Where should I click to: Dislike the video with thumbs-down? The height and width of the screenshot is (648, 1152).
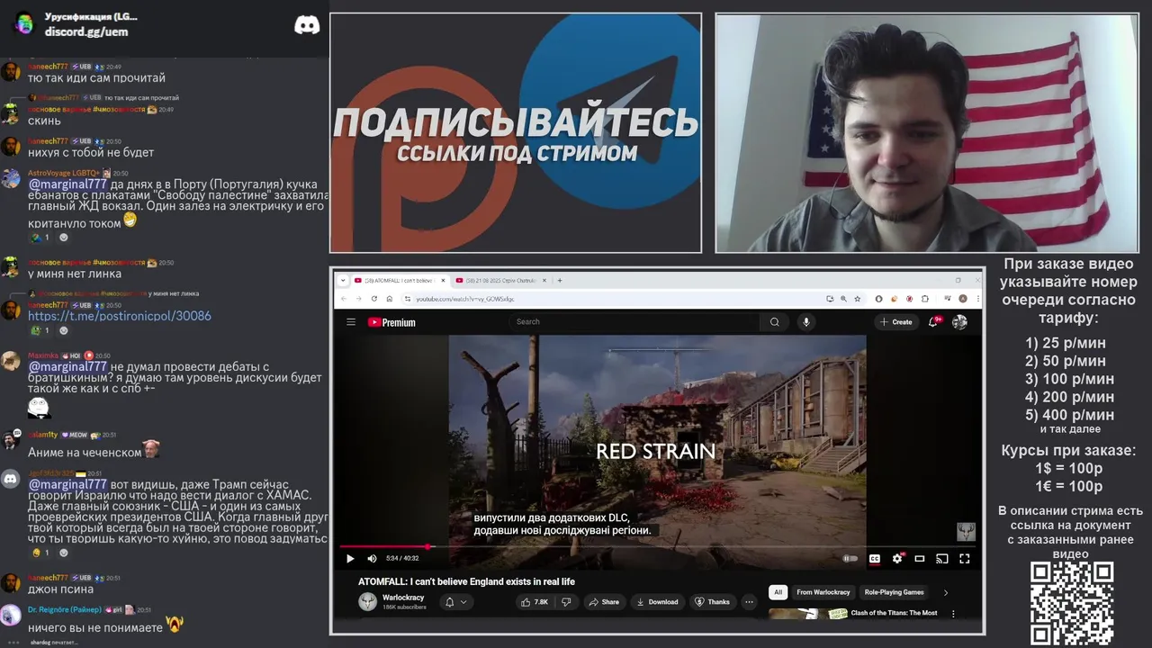566,602
